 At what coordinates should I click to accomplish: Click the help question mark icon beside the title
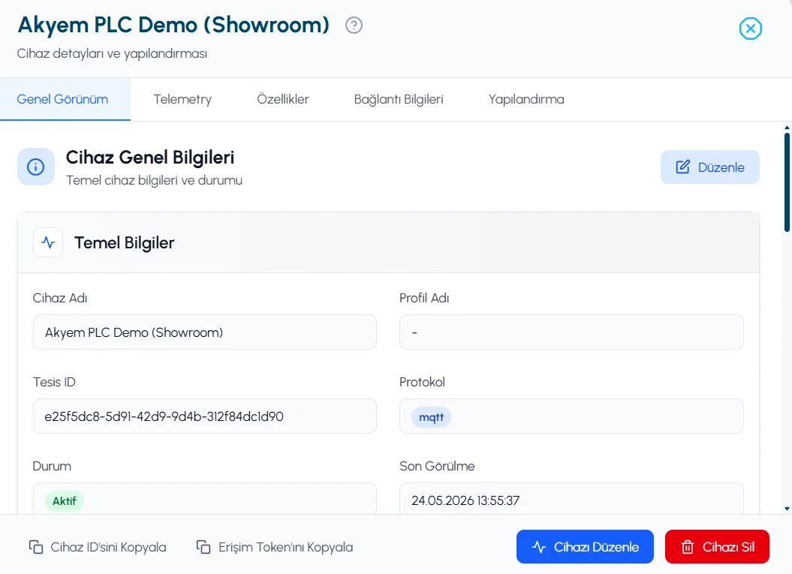(354, 25)
